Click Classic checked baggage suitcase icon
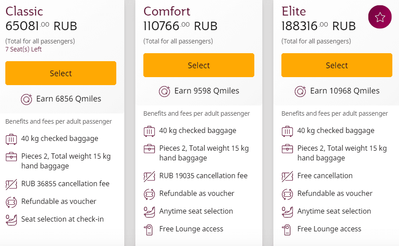The height and width of the screenshot is (246, 399). click(11, 139)
